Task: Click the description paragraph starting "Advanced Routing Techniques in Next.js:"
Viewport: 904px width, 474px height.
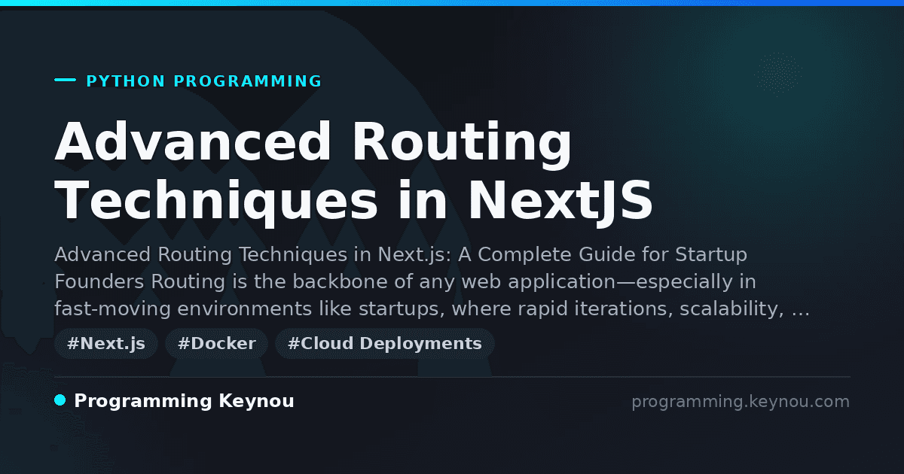Action: coord(432,282)
